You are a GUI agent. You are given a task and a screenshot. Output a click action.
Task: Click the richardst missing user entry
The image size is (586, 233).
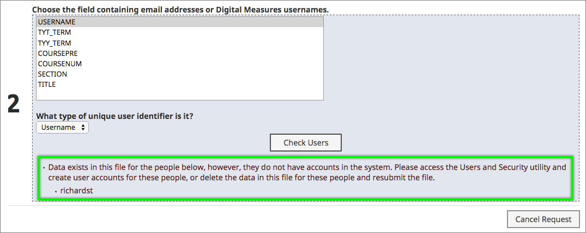pyautogui.click(x=76, y=191)
